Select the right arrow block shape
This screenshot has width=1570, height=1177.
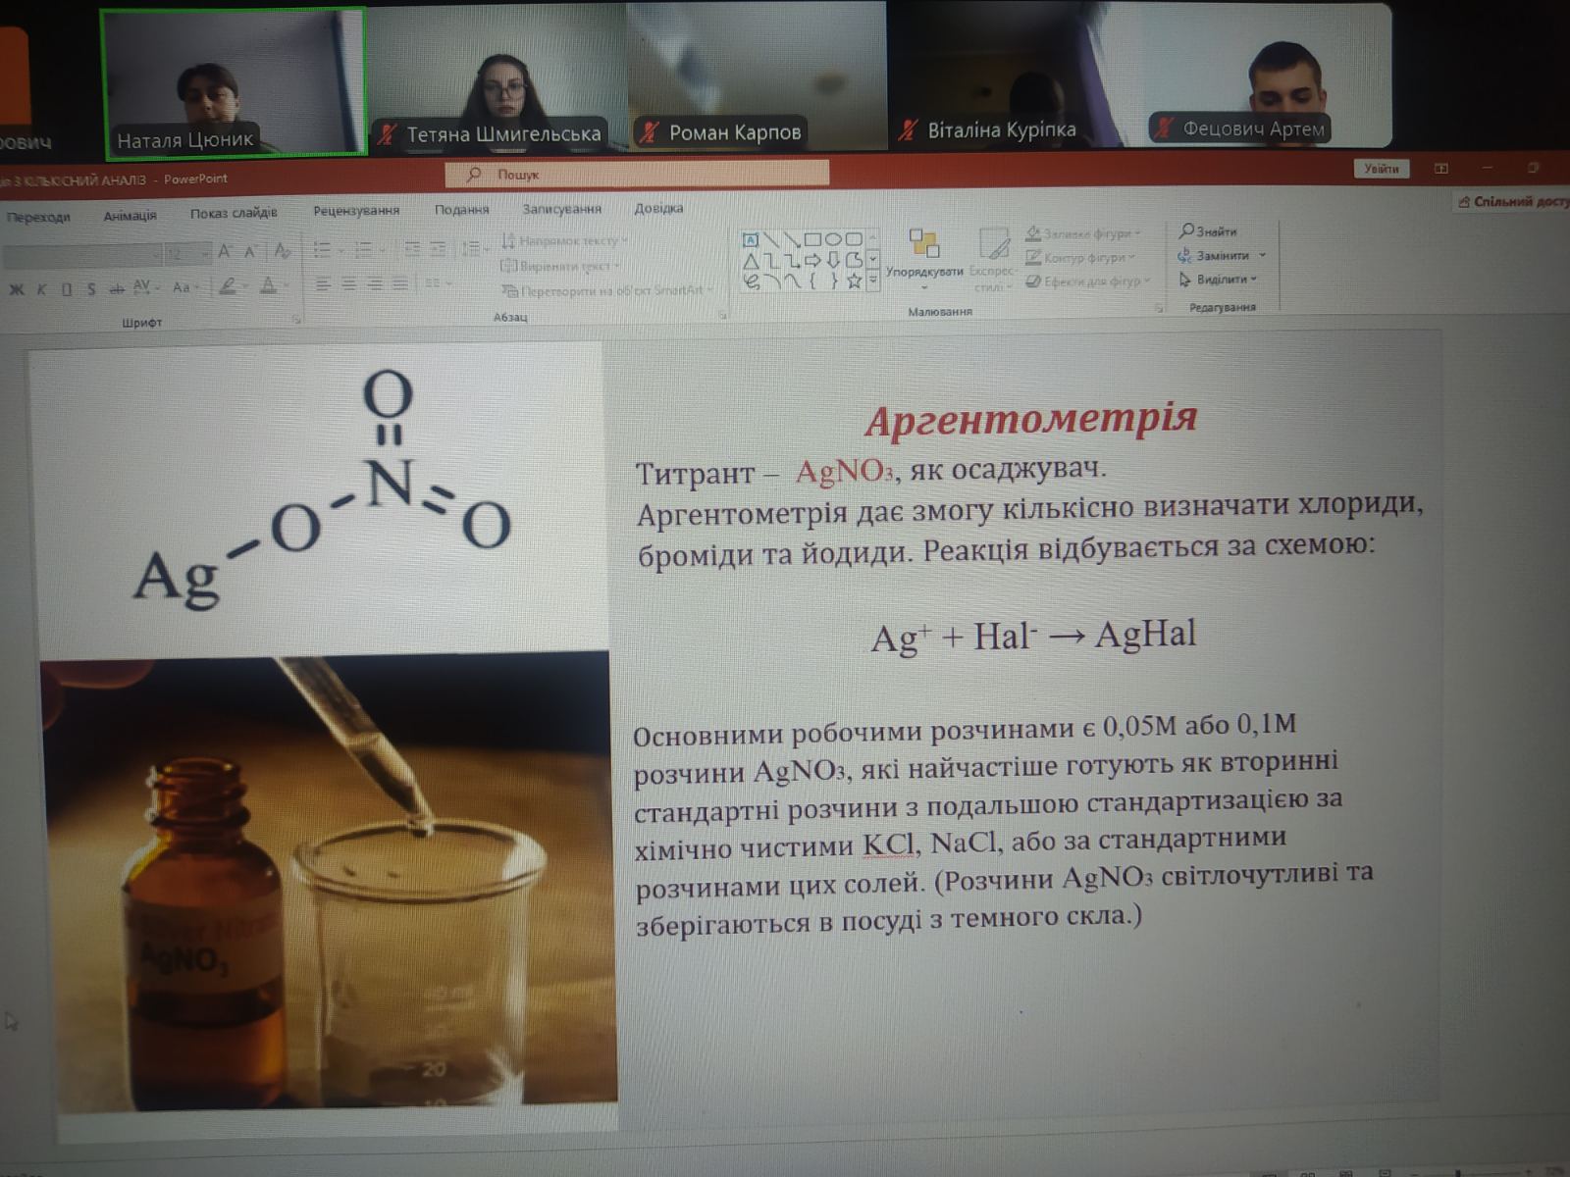[812, 261]
